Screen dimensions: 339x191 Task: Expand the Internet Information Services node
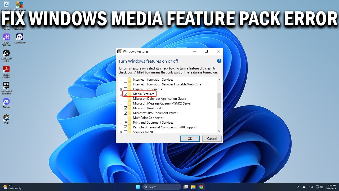point(121,80)
